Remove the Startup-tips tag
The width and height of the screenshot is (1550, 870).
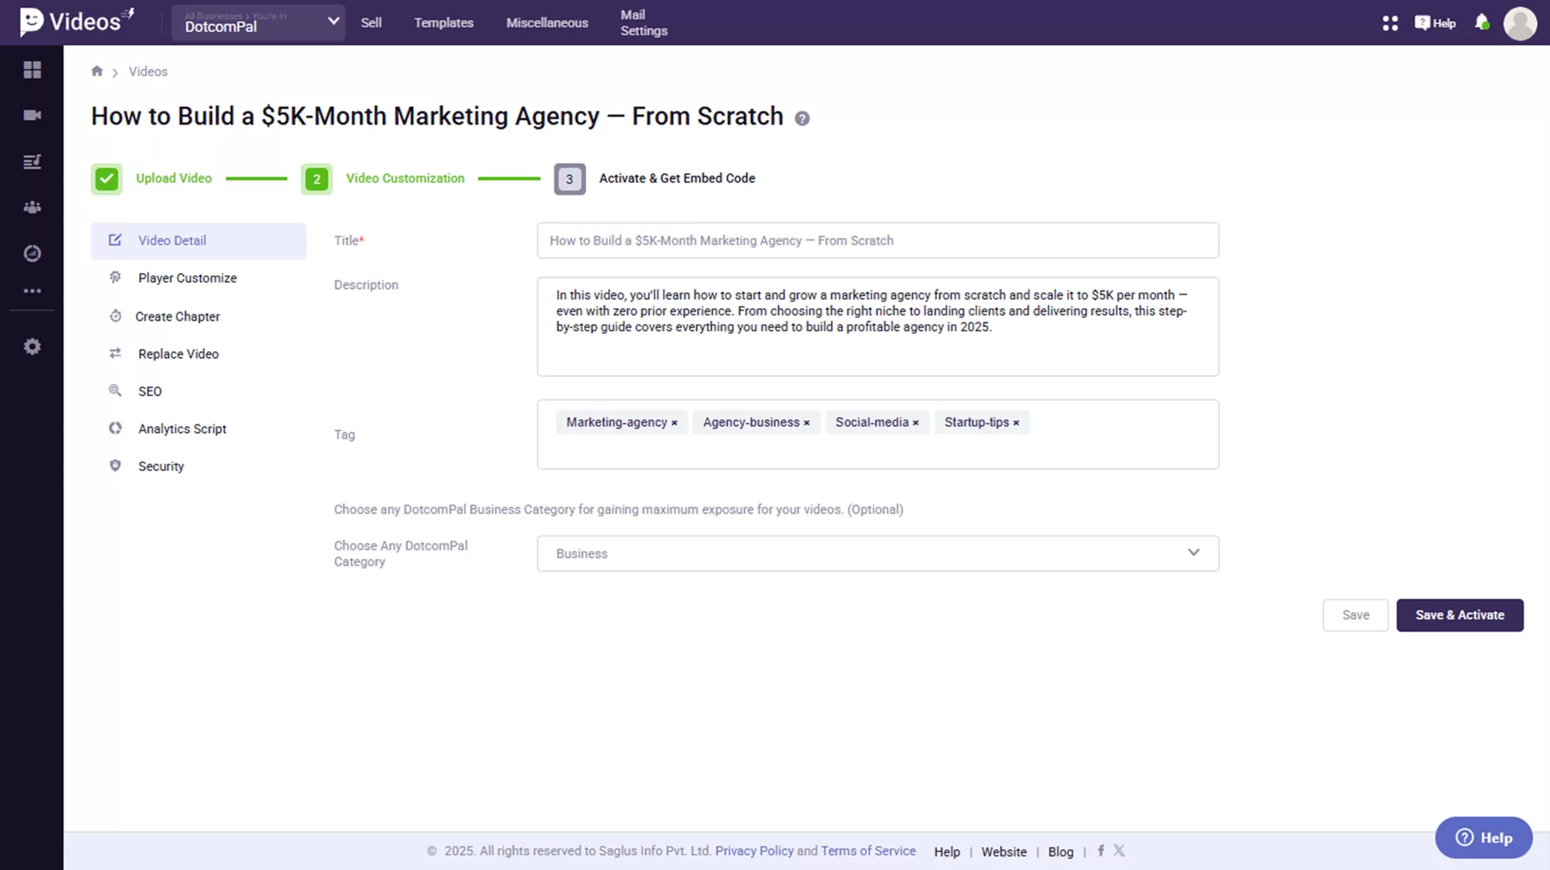click(x=1016, y=423)
